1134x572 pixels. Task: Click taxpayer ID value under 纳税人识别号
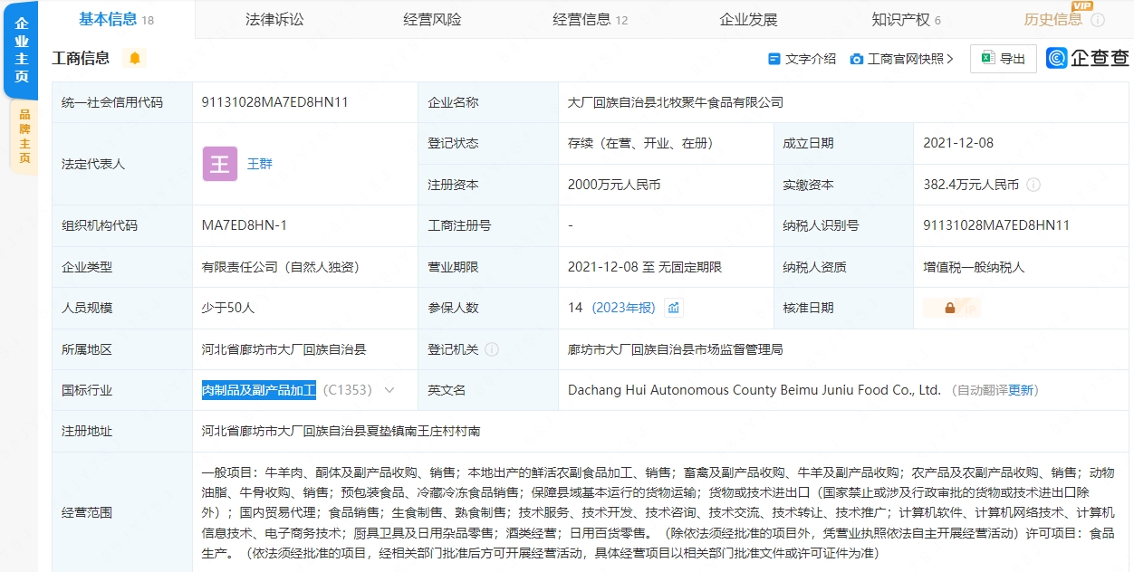tap(996, 225)
